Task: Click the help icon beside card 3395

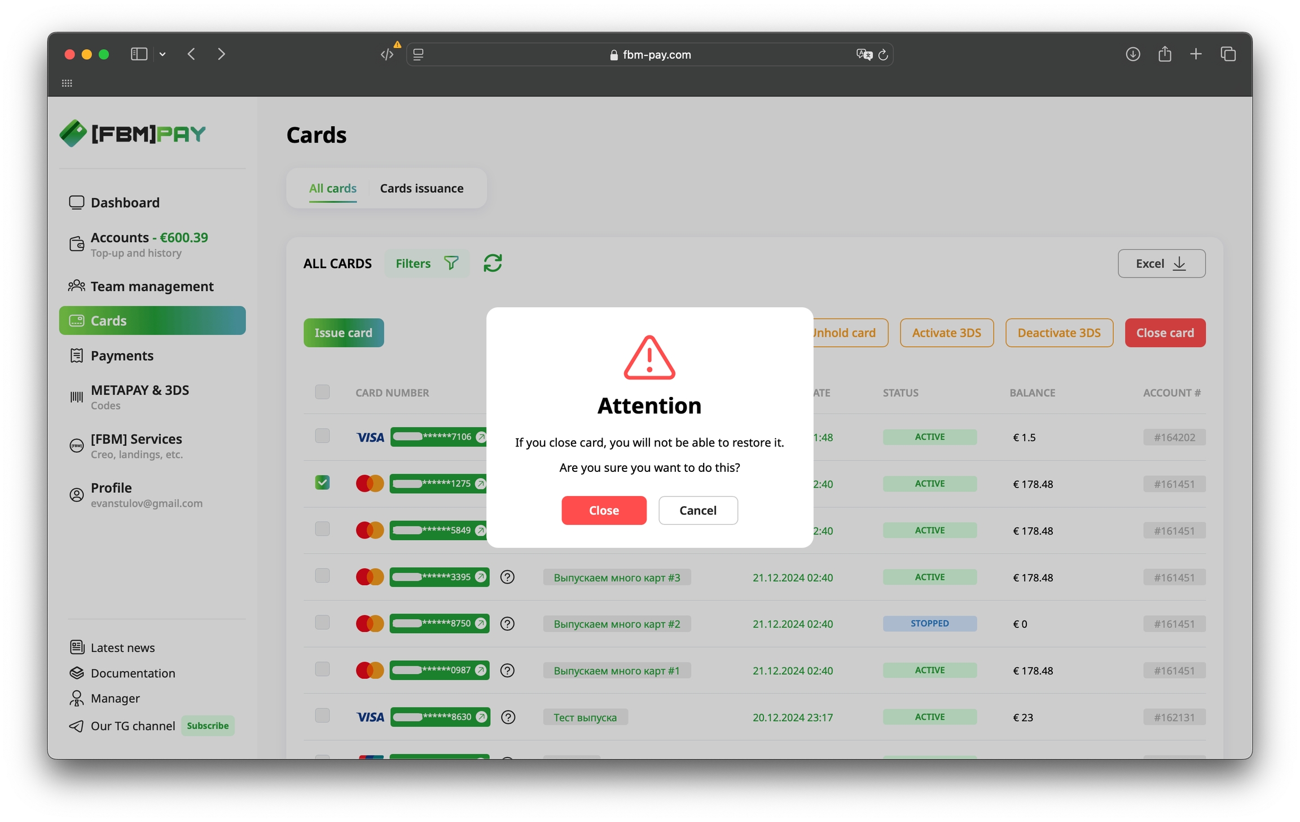Action: pyautogui.click(x=507, y=577)
